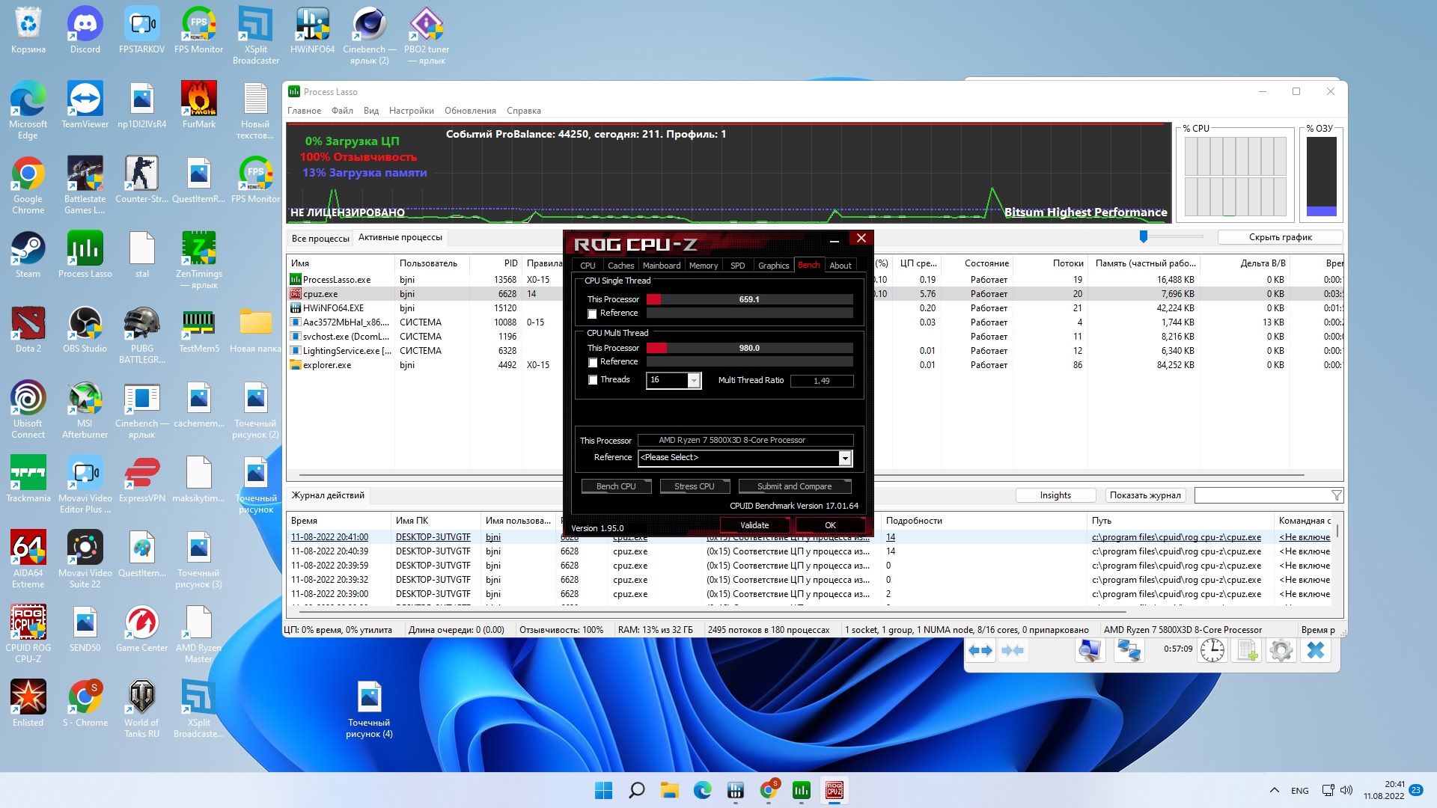Click the HWiNFO gear settings icon

pos(1281,651)
